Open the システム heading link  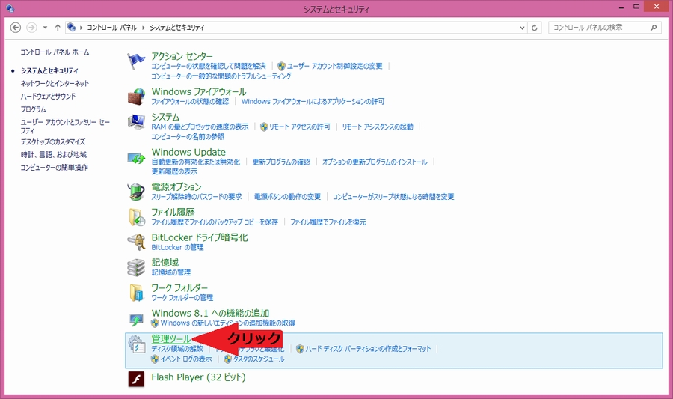(x=165, y=117)
